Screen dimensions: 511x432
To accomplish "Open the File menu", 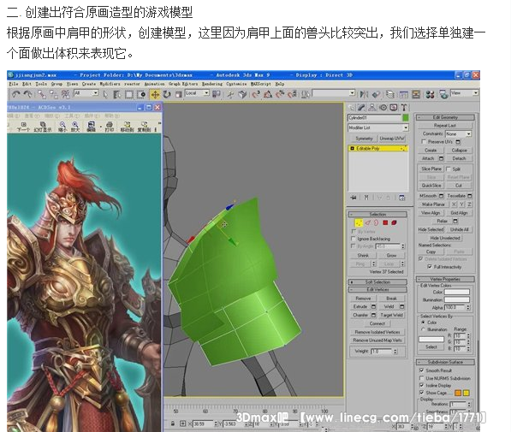I will click(14, 84).
